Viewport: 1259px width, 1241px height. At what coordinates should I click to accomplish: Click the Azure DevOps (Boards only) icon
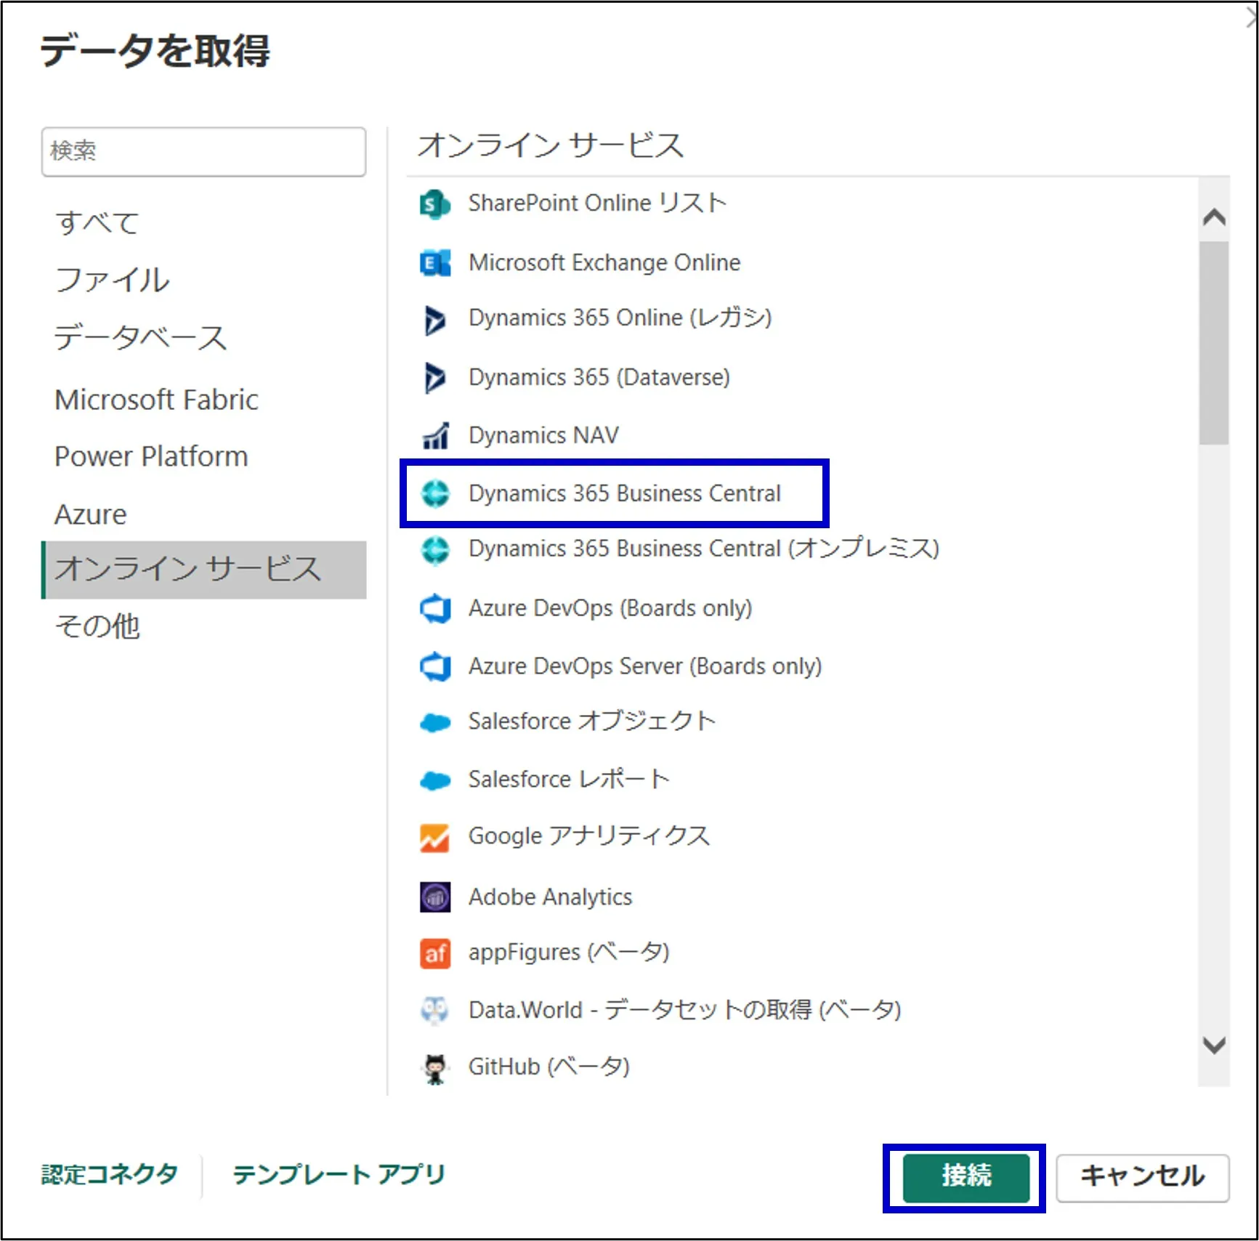point(434,608)
